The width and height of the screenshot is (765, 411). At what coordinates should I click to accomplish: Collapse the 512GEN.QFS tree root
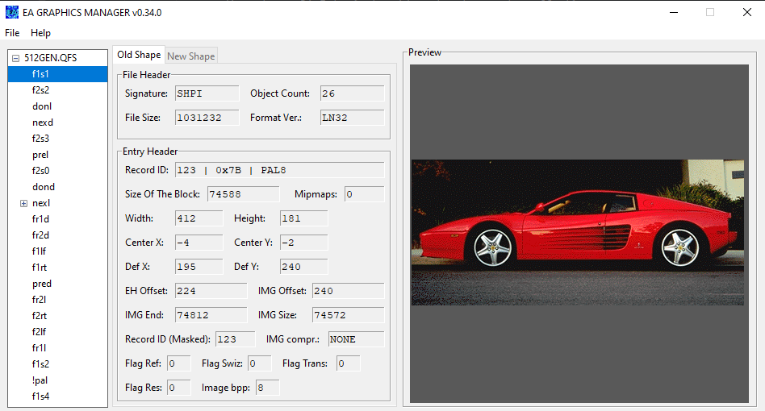(15, 58)
